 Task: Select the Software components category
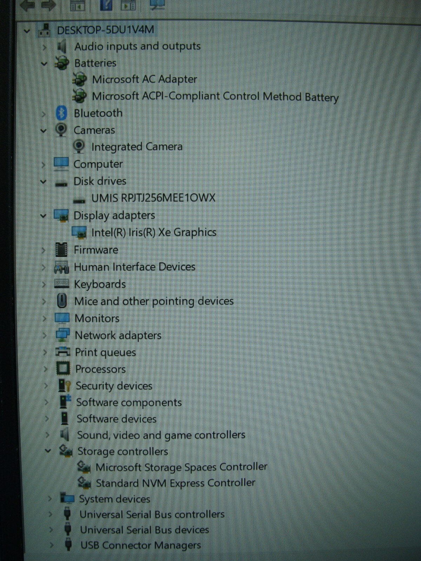[129, 403]
